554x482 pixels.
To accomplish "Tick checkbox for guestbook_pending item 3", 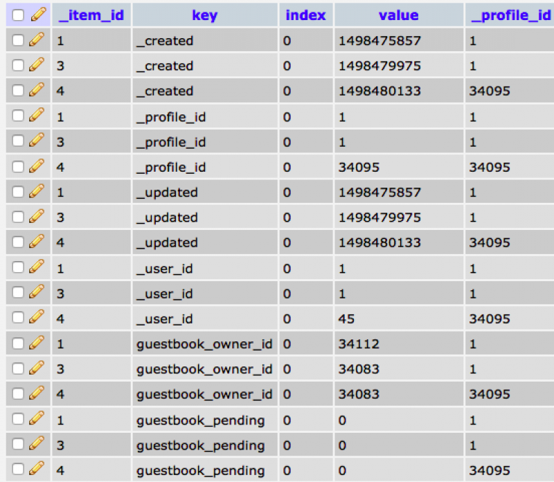I will tap(18, 444).
